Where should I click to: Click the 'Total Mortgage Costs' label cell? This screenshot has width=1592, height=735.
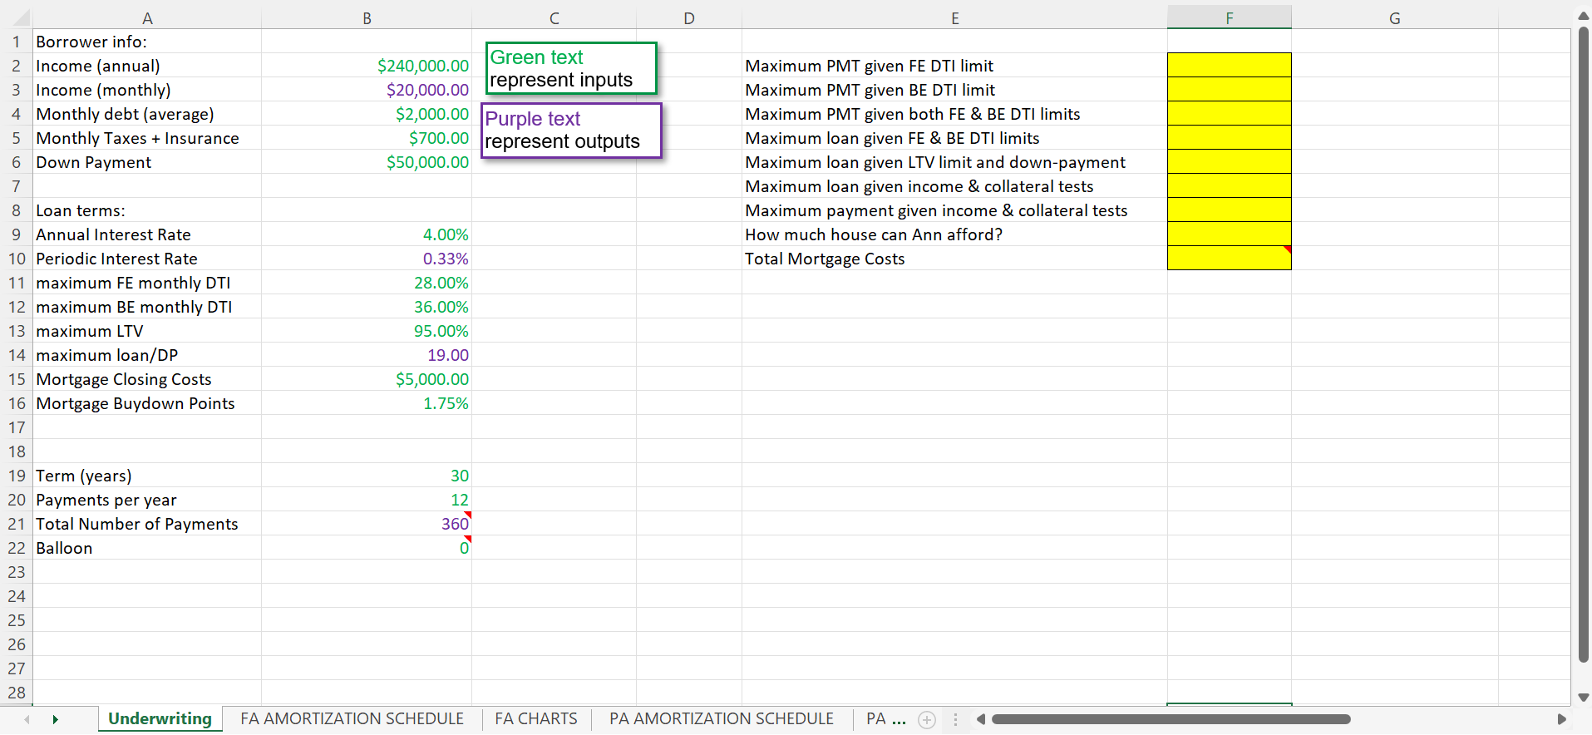pyautogui.click(x=955, y=259)
